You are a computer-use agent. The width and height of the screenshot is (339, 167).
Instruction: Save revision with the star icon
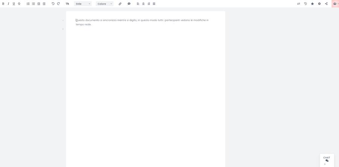point(312,4)
